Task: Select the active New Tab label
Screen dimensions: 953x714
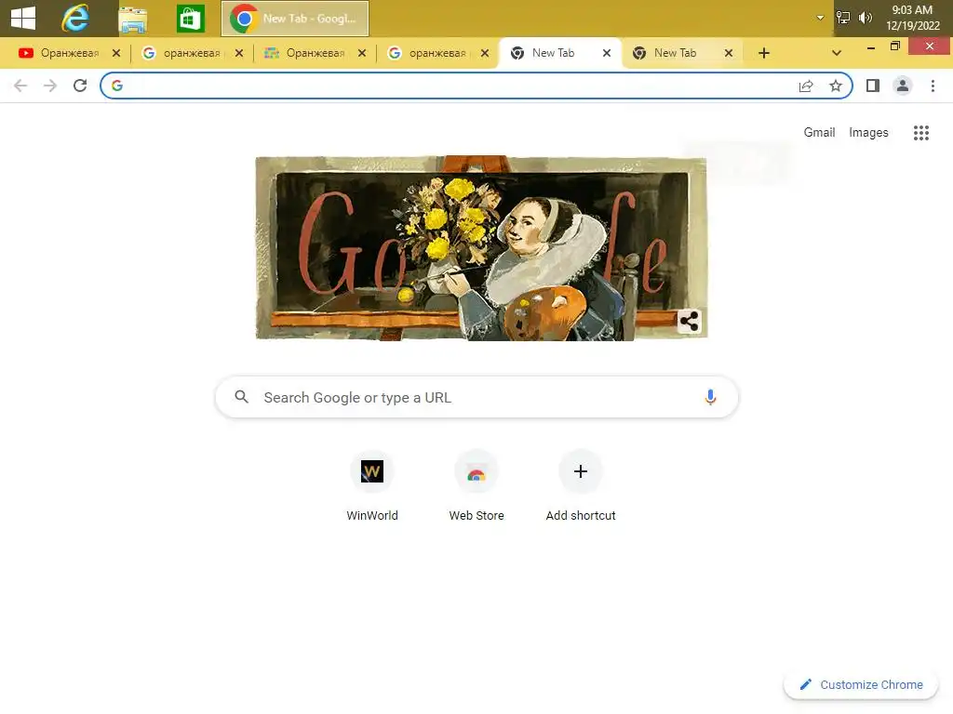Action: (553, 53)
